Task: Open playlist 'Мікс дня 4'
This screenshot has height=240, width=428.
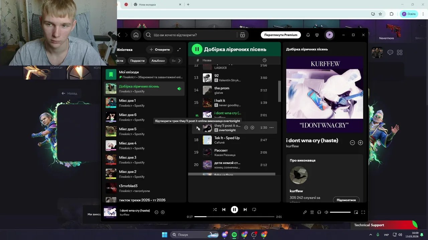Action: point(144,146)
